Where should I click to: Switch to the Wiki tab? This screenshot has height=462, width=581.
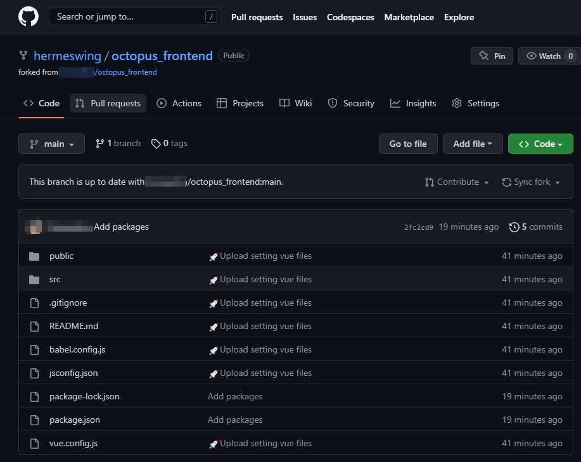click(295, 103)
